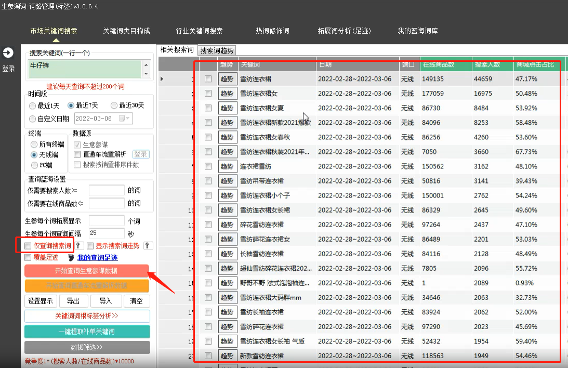Click the 仅需要在线商品数<= input field

click(x=107, y=203)
